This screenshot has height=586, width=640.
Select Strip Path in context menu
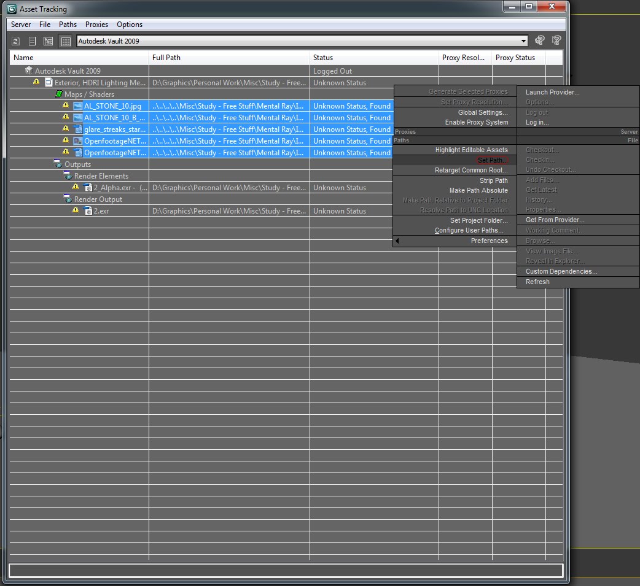(493, 180)
